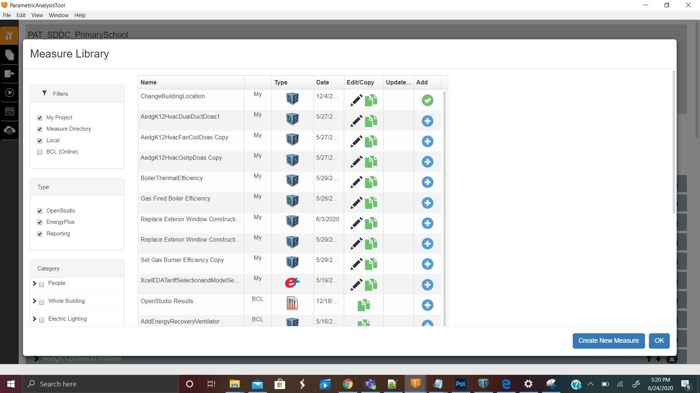Copy the BoilerThermalEfficiency measure with green icon
Screen dimensions: 700x393
[x=371, y=182]
